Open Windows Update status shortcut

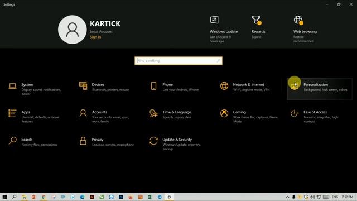[223, 29]
